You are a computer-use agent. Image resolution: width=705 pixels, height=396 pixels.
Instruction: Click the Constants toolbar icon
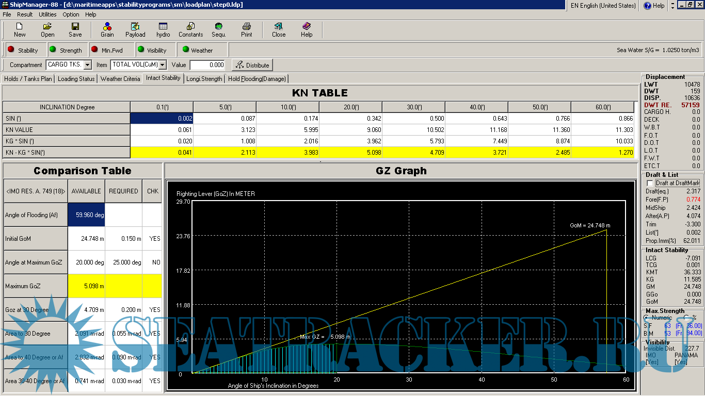[190, 30]
